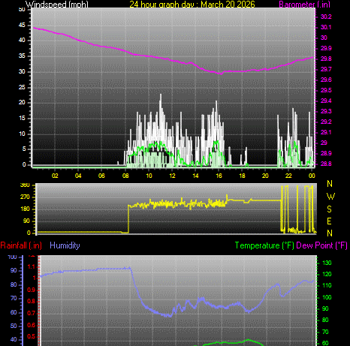Click the 00 hour label on time axis
The width and height of the screenshot is (350, 346).
click(x=312, y=176)
